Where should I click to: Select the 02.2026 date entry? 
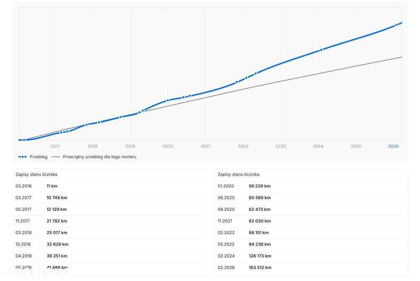[226, 267]
